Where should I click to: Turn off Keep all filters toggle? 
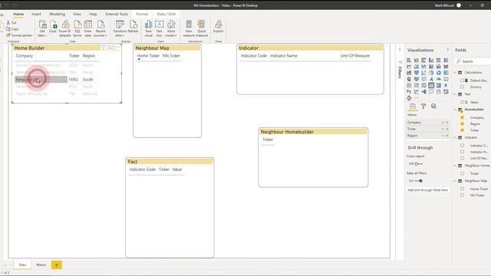pos(418,181)
